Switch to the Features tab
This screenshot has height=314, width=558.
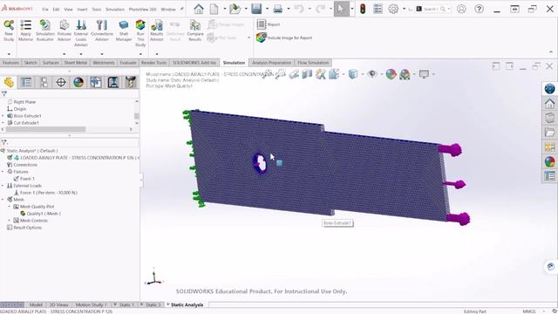[x=10, y=63]
